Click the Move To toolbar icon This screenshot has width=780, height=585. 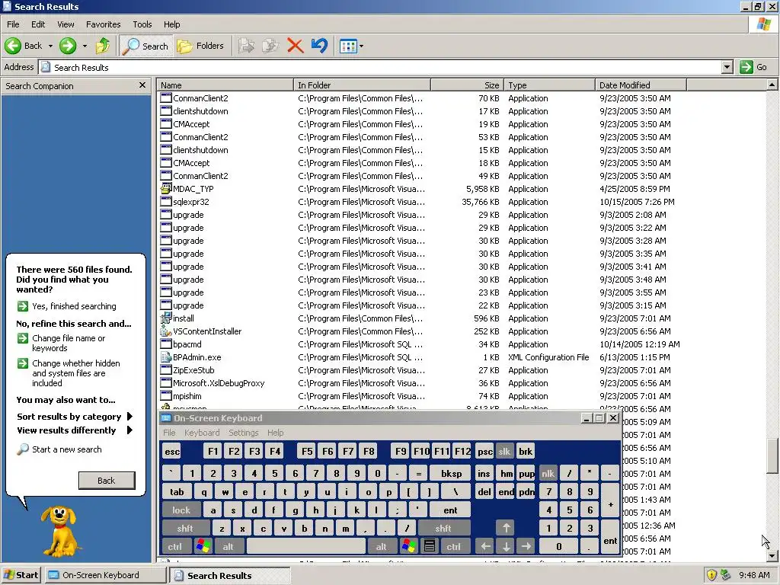pyautogui.click(x=246, y=46)
